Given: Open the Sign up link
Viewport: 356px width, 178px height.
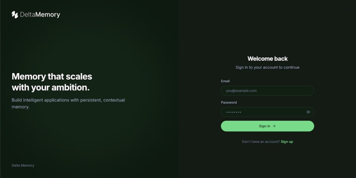Looking at the screenshot, I should (x=287, y=142).
